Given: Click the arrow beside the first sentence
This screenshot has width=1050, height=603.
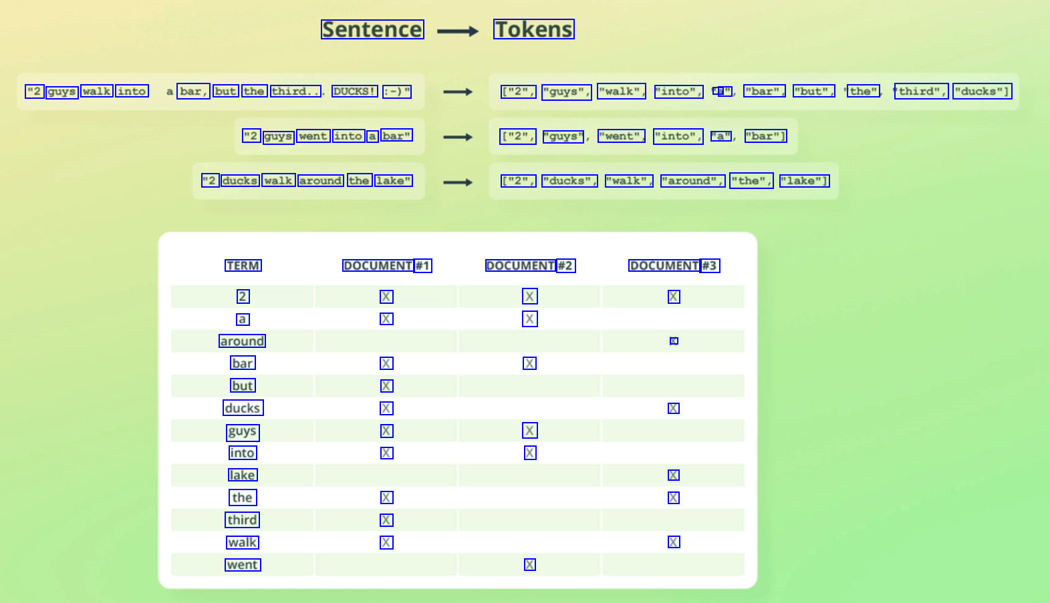Looking at the screenshot, I should [458, 92].
